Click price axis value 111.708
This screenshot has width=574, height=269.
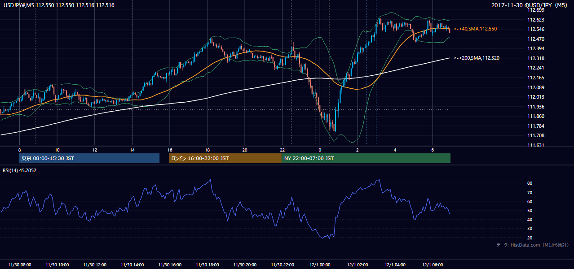(x=536, y=135)
